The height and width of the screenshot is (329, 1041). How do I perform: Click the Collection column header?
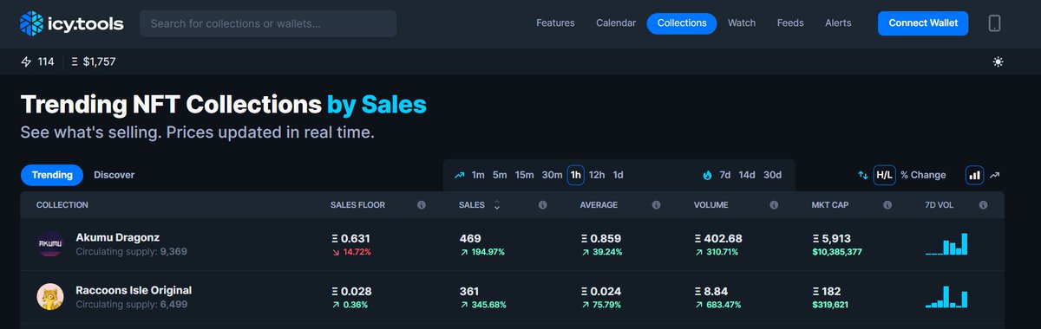tap(62, 205)
